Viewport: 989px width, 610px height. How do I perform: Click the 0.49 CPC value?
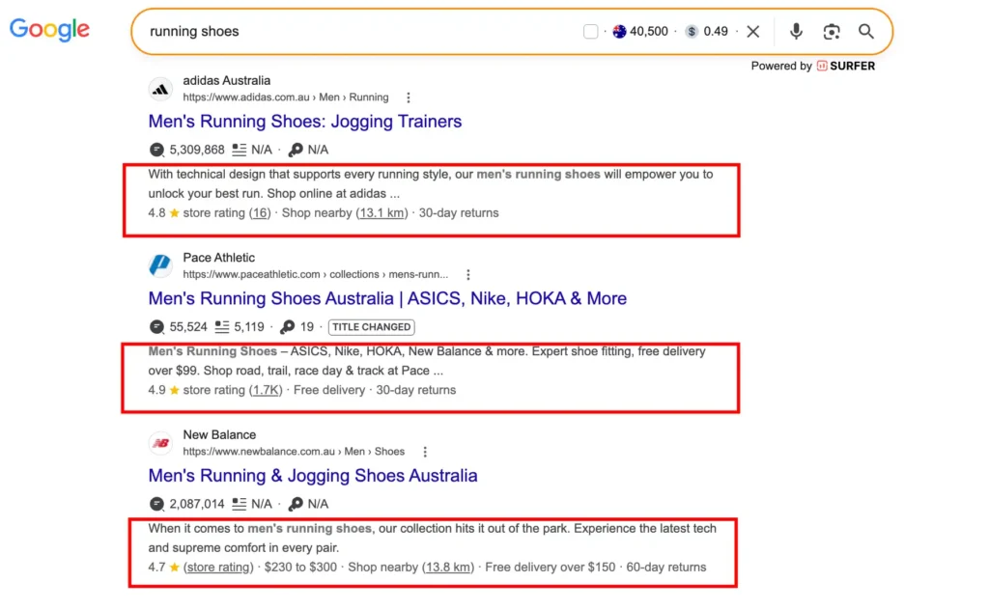tap(716, 32)
